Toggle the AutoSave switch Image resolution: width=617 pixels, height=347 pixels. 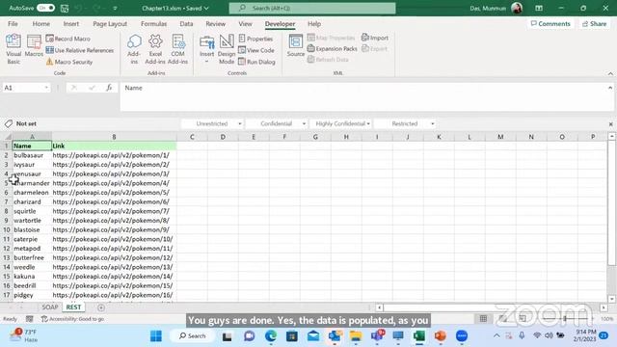pyautogui.click(x=45, y=8)
